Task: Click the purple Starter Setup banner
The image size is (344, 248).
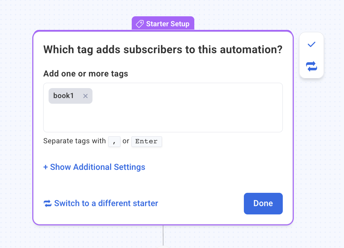Action: 163,24
